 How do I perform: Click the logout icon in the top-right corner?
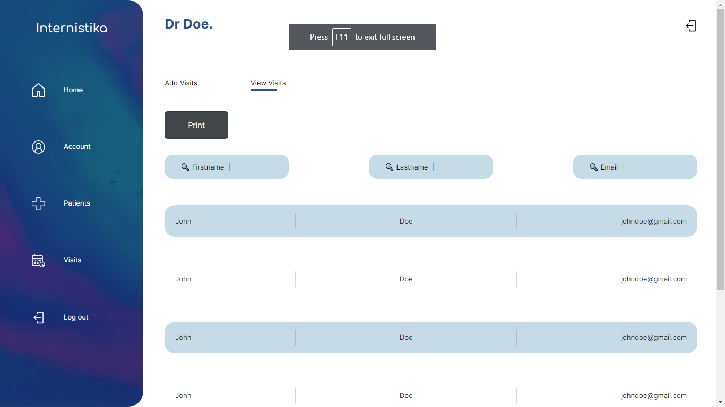(691, 25)
